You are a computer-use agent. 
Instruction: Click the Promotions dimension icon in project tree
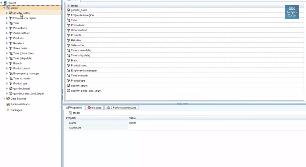coord(11,28)
